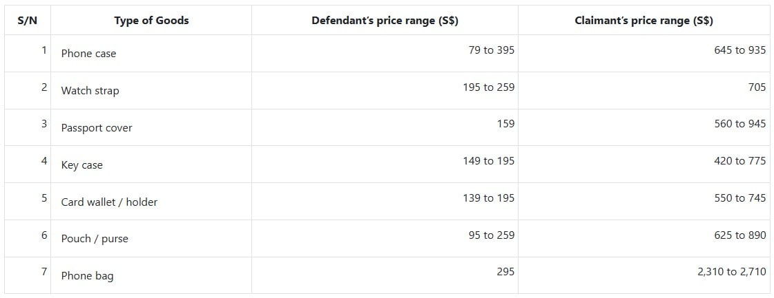The width and height of the screenshot is (774, 298).
Task: Select the "Pouch / purse" cell
Action: (95, 239)
